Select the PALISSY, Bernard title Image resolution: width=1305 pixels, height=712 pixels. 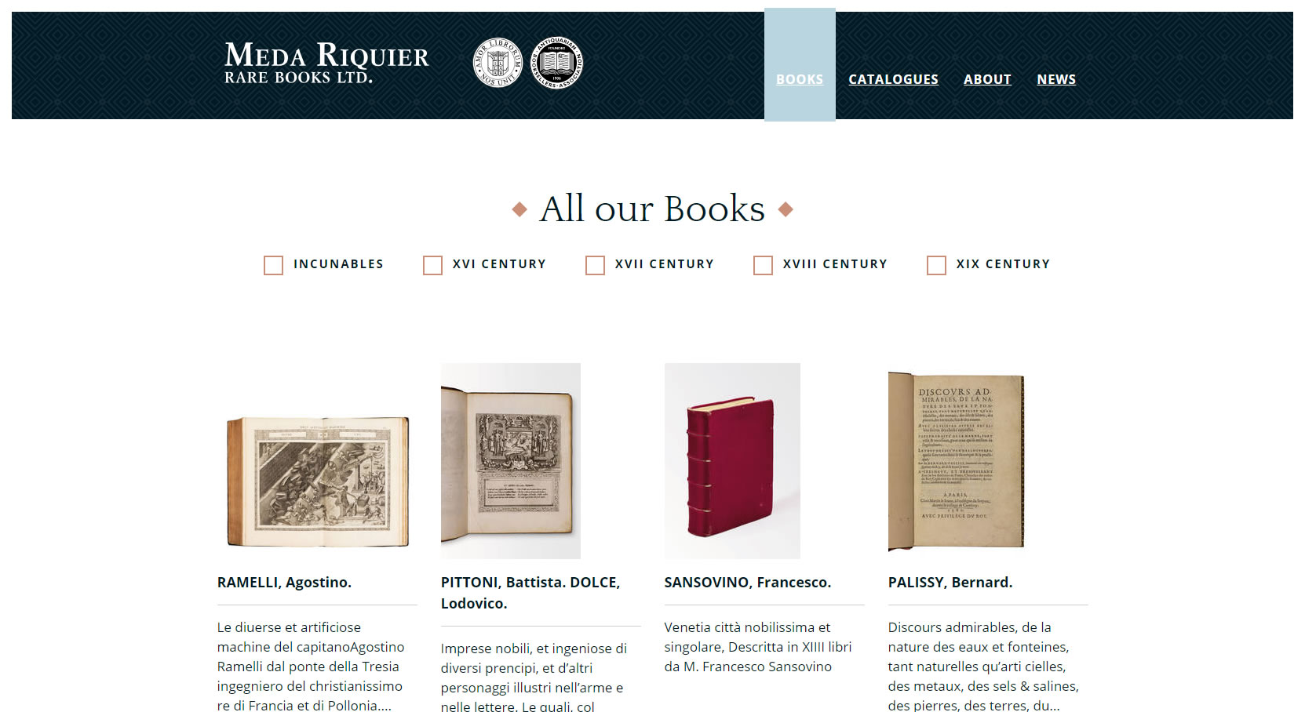(x=950, y=583)
